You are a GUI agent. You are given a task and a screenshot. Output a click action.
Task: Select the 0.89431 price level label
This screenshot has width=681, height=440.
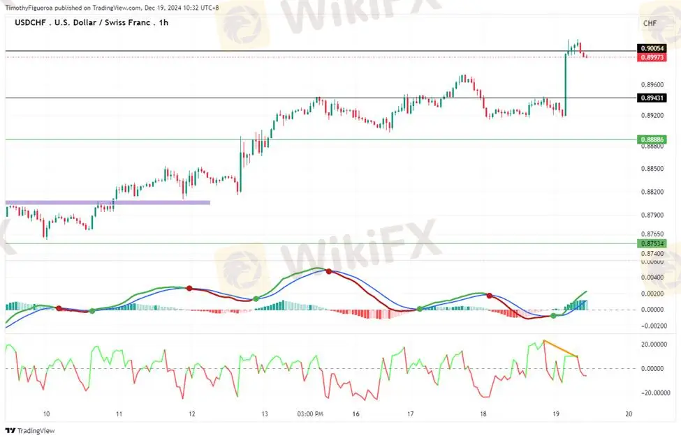pos(650,98)
